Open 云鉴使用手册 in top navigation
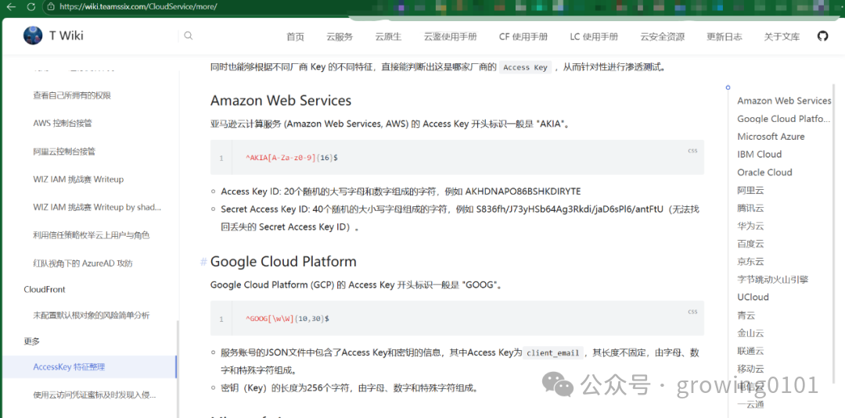Image resolution: width=845 pixels, height=418 pixels. click(x=451, y=37)
